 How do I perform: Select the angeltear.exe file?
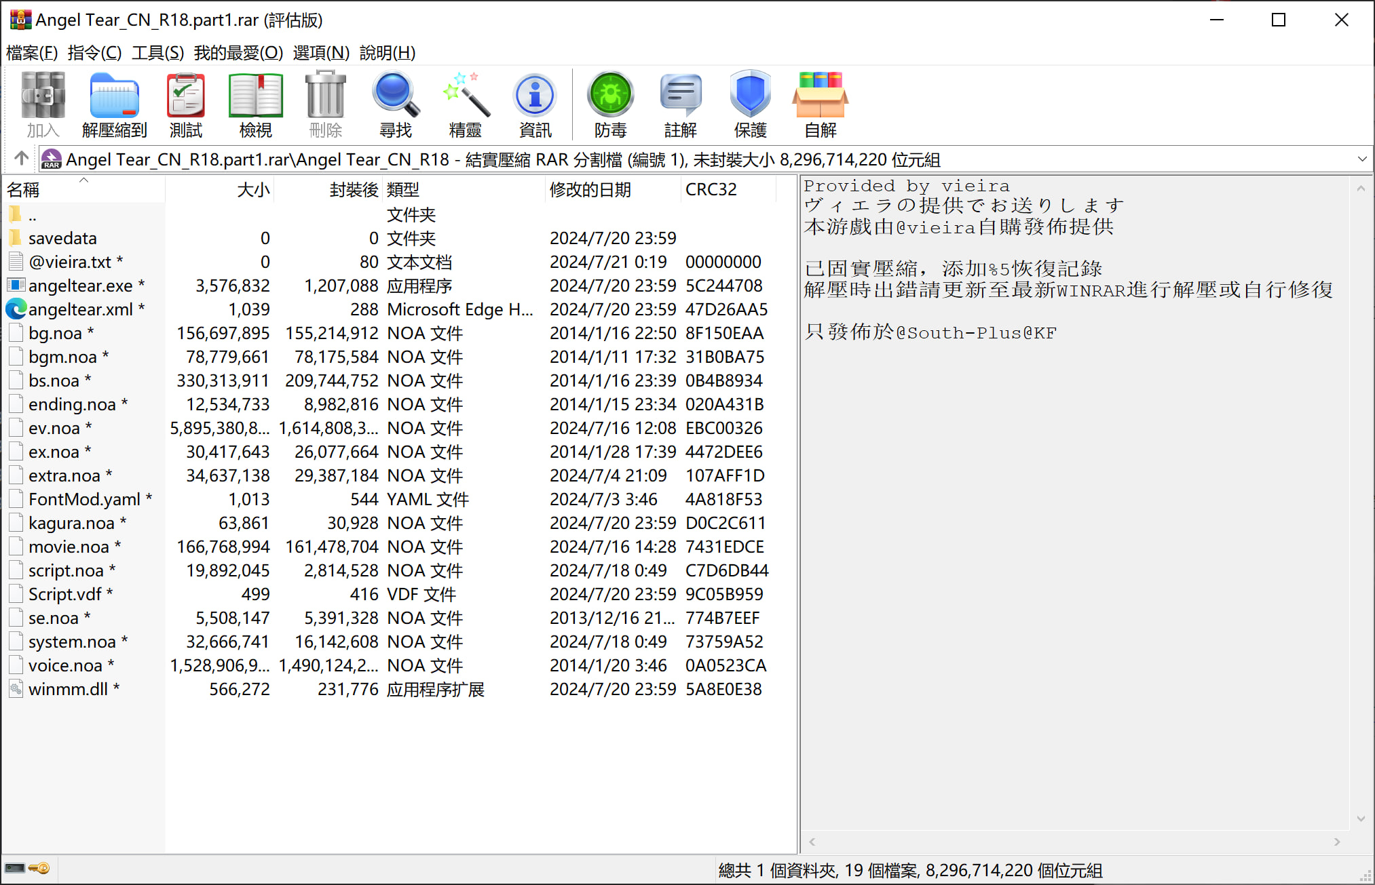tap(80, 286)
